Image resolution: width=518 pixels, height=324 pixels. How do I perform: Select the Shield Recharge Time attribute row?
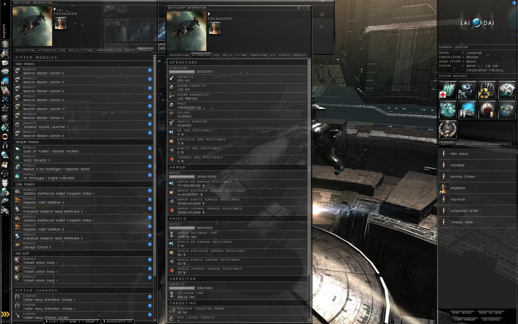pyautogui.click(x=237, y=235)
